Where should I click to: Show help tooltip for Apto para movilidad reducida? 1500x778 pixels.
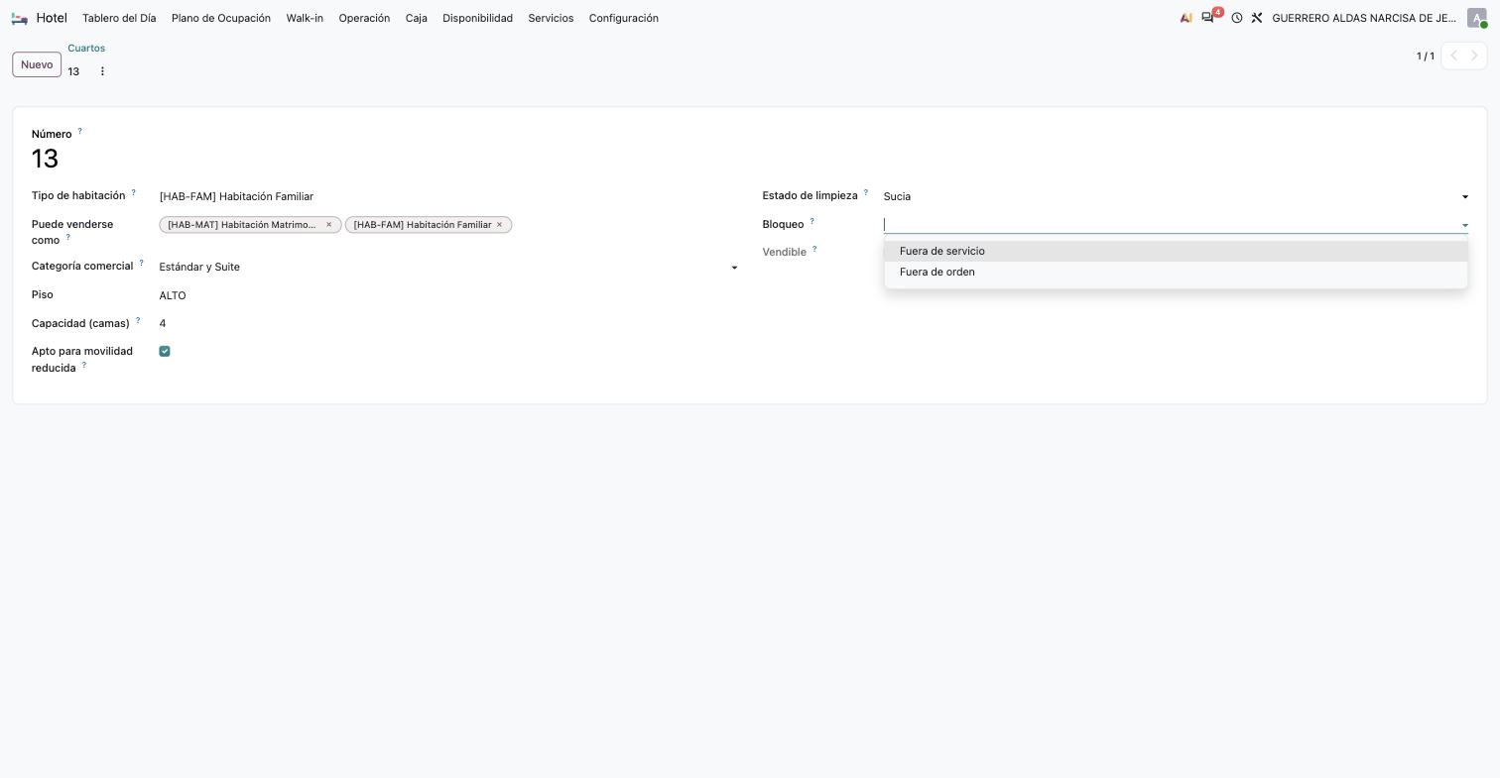[x=83, y=365]
